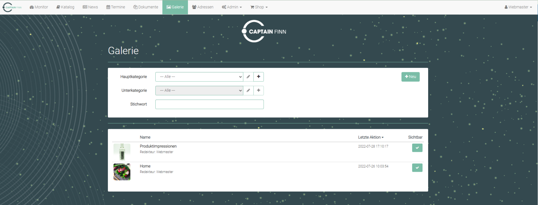This screenshot has height=205, width=538.
Task: Toggle visibility of Produktimpressionen gallery
Action: (x=417, y=148)
